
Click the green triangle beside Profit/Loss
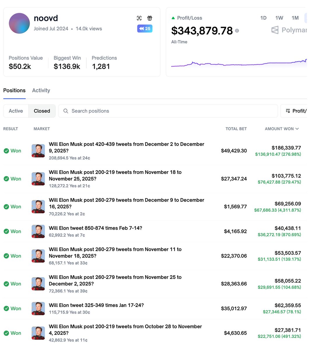(x=173, y=18)
